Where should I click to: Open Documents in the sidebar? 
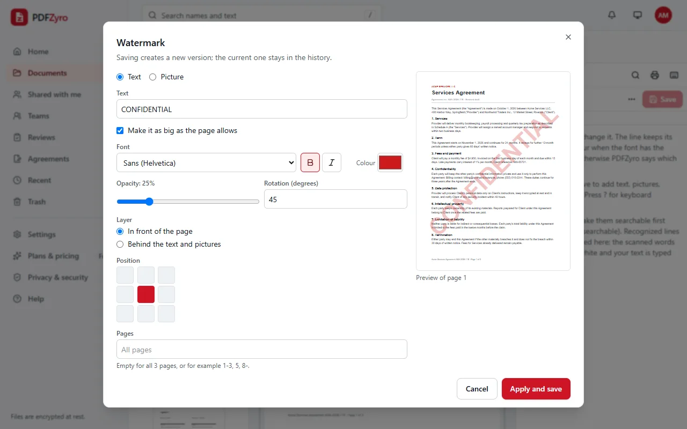click(x=56, y=73)
